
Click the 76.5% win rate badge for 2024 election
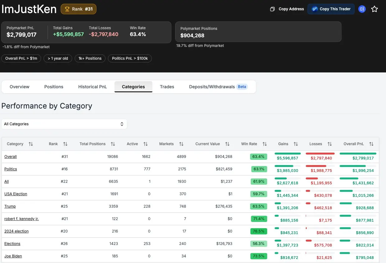pos(258,231)
